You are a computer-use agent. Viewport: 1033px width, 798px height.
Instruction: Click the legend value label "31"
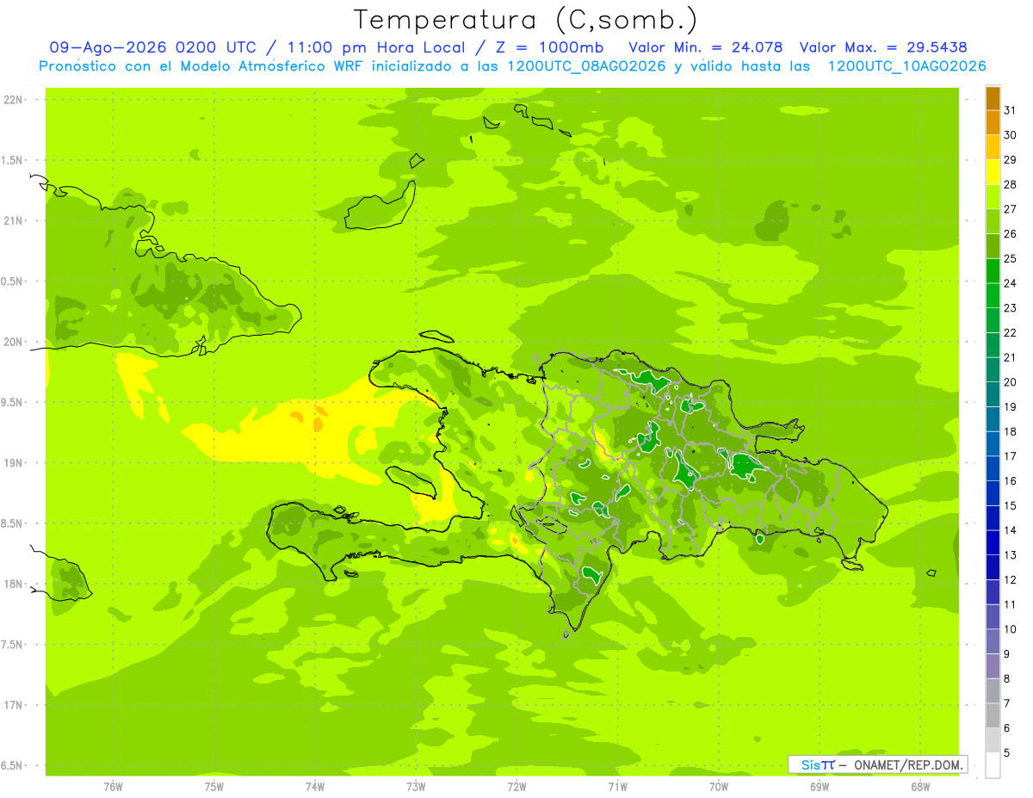[1010, 109]
